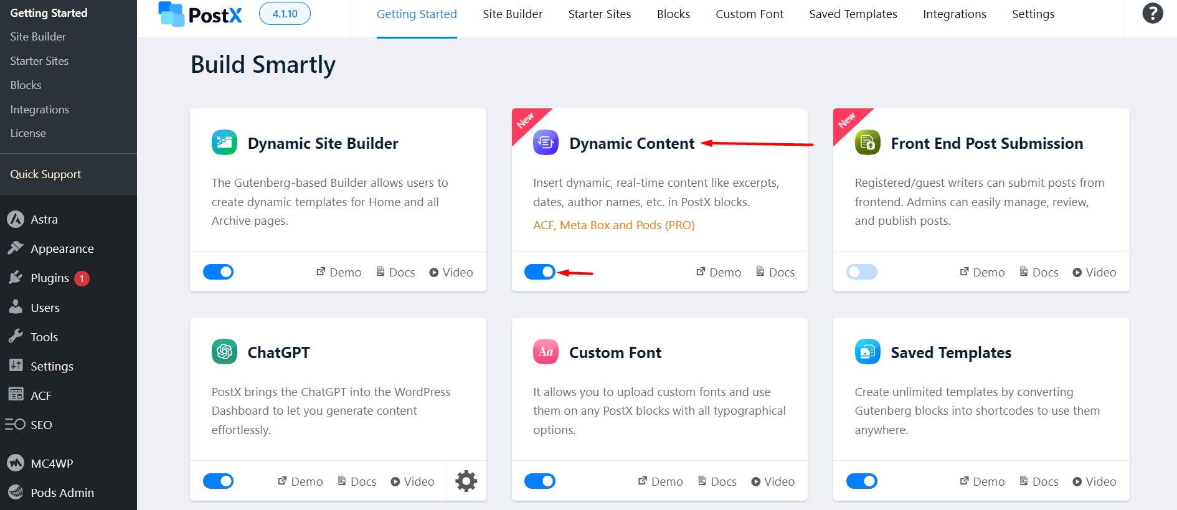The width and height of the screenshot is (1177, 510).
Task: Open Starter Sites in sidebar submenu
Action: [x=39, y=61]
